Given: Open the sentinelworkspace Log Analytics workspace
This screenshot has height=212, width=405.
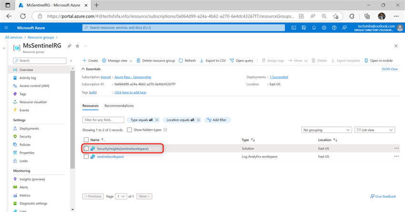Looking at the screenshot, I should tap(110, 156).
